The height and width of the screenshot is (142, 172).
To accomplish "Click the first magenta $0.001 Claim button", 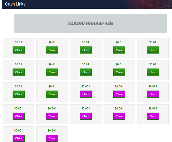I will coord(86,94).
